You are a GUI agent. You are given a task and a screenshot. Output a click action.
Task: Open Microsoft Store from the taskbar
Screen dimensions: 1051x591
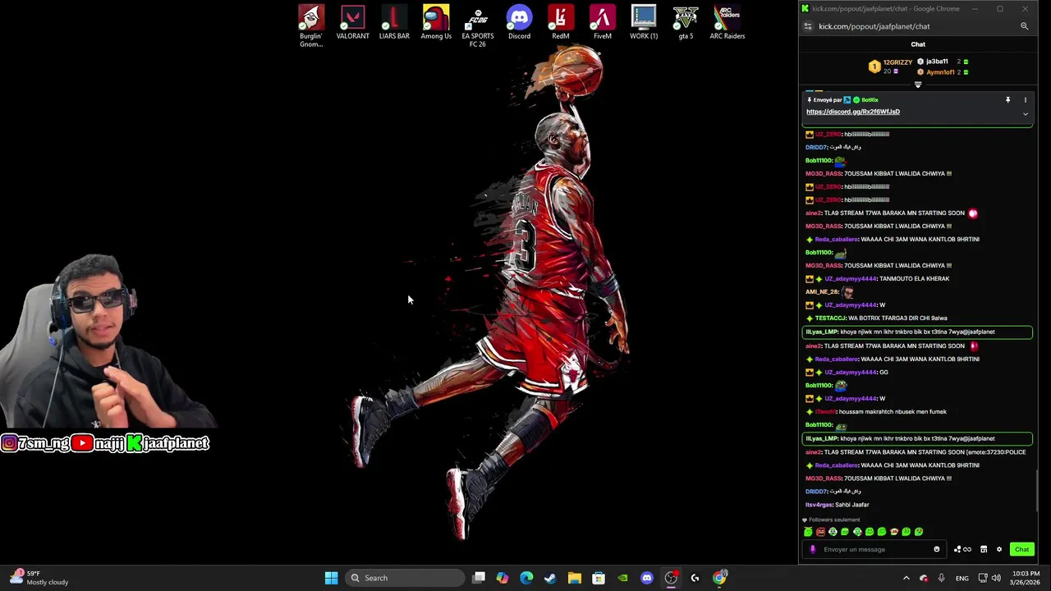[x=599, y=578]
